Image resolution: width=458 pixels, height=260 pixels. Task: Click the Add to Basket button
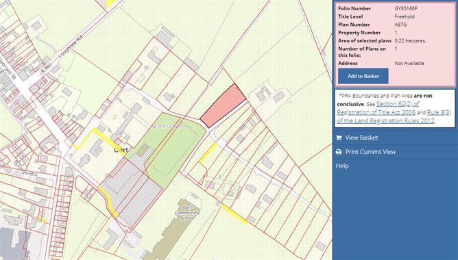pyautogui.click(x=363, y=76)
